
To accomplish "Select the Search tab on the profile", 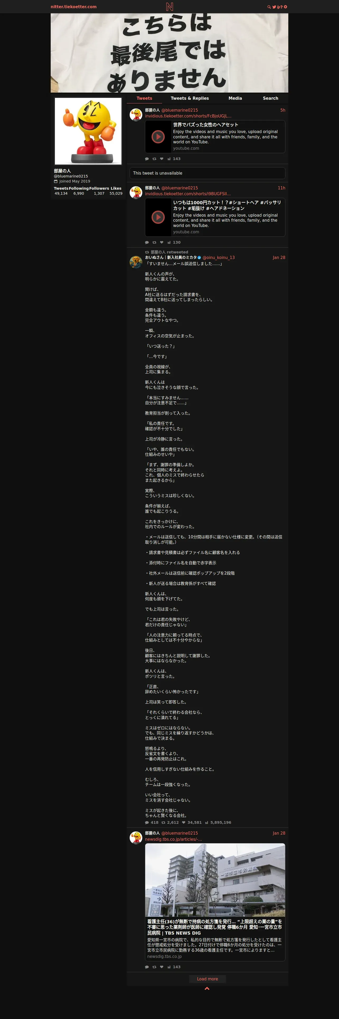I will [270, 98].
